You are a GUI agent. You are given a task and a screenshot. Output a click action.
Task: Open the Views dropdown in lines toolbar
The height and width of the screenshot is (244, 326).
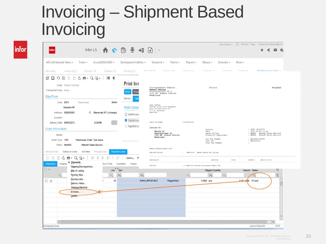pyautogui.click(x=130, y=158)
